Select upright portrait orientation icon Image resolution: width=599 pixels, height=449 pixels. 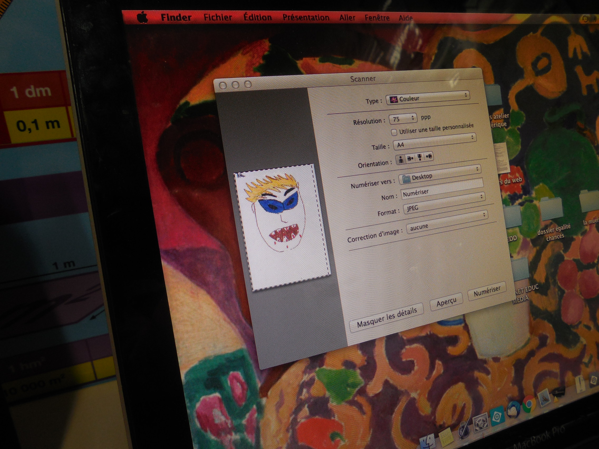(401, 159)
